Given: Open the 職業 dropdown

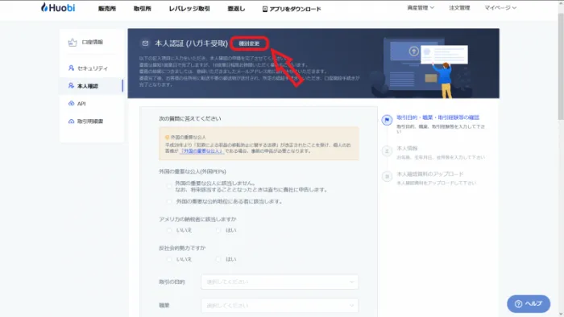Looking at the screenshot, I should (x=280, y=306).
